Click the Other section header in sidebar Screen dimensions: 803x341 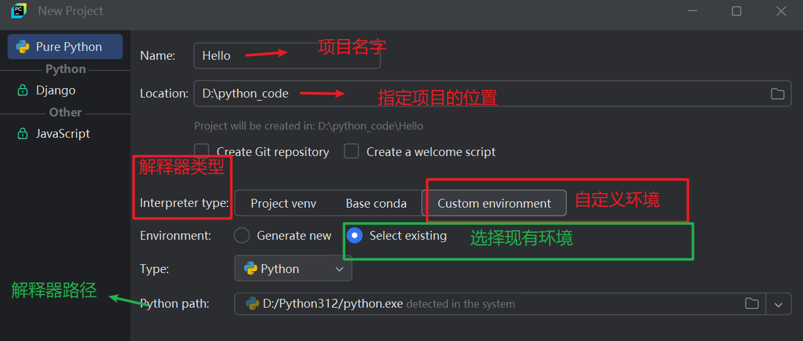pyautogui.click(x=65, y=112)
